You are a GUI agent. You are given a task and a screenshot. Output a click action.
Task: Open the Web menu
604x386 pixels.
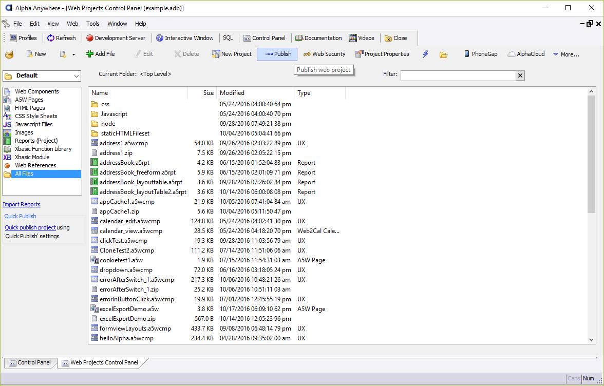[x=72, y=24]
